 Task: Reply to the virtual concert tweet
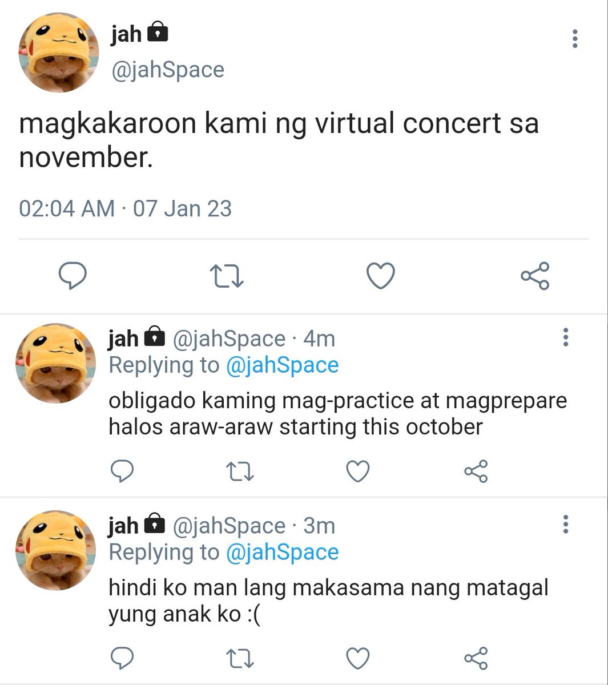coord(73,277)
